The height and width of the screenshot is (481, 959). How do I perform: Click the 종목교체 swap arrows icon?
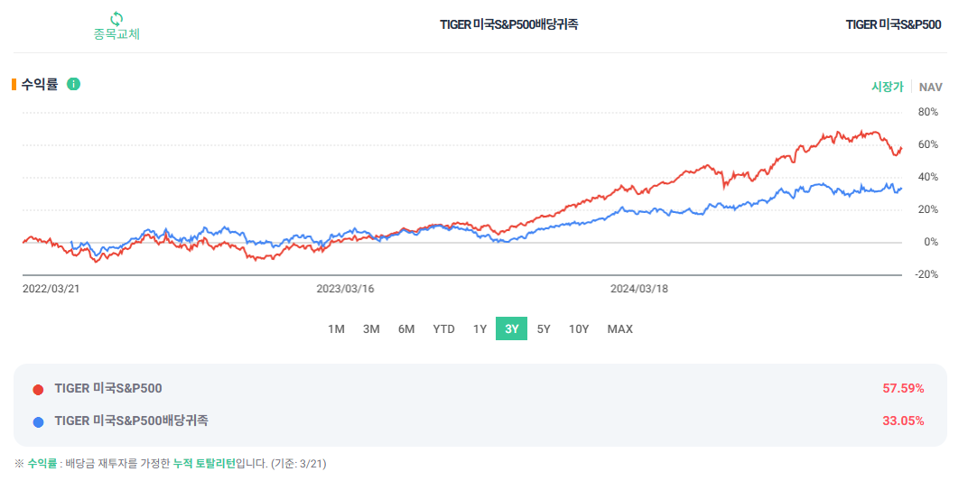pyautogui.click(x=116, y=18)
